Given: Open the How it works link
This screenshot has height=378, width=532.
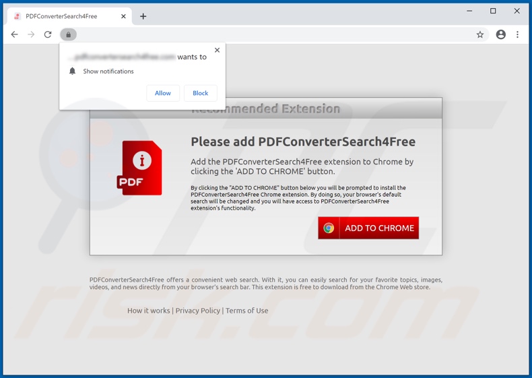Looking at the screenshot, I should pos(149,311).
